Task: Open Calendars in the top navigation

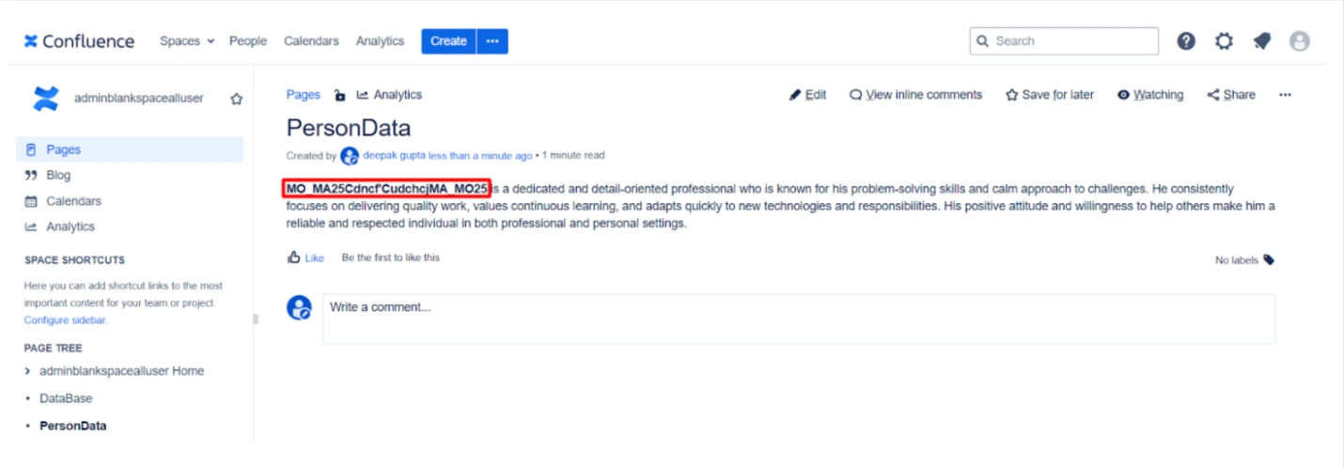Action: (311, 41)
